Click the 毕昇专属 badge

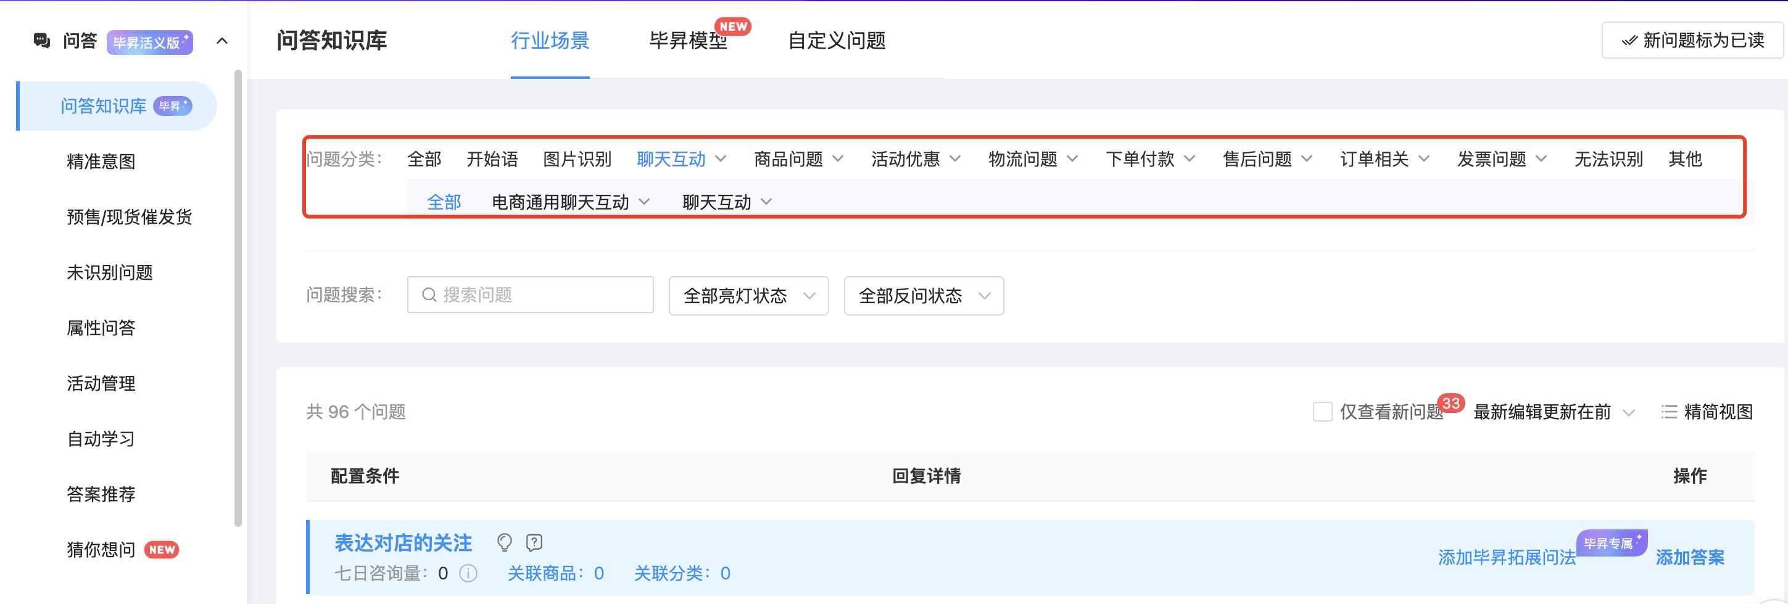(1612, 543)
